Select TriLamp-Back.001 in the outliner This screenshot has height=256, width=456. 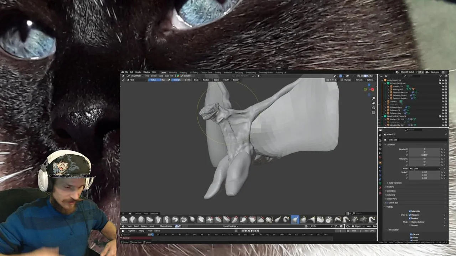(400, 92)
